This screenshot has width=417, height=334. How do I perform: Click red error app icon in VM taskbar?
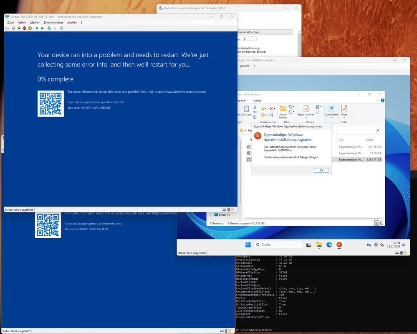pos(339,245)
